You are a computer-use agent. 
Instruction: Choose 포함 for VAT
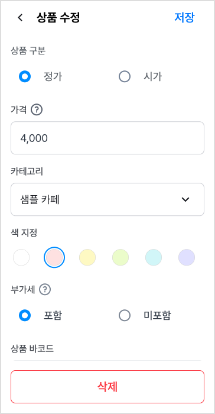coord(25,315)
